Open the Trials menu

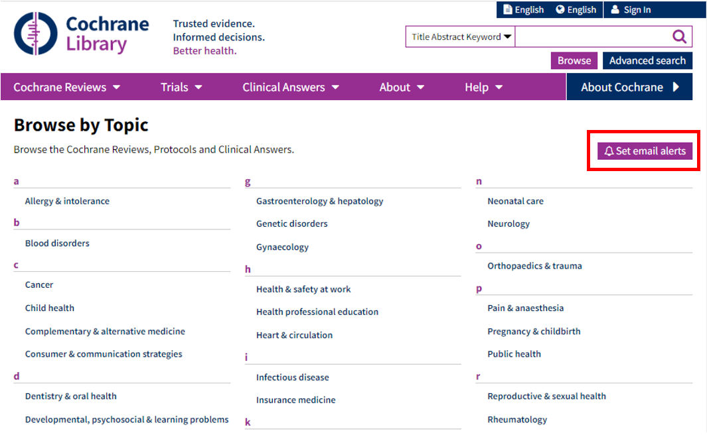181,87
